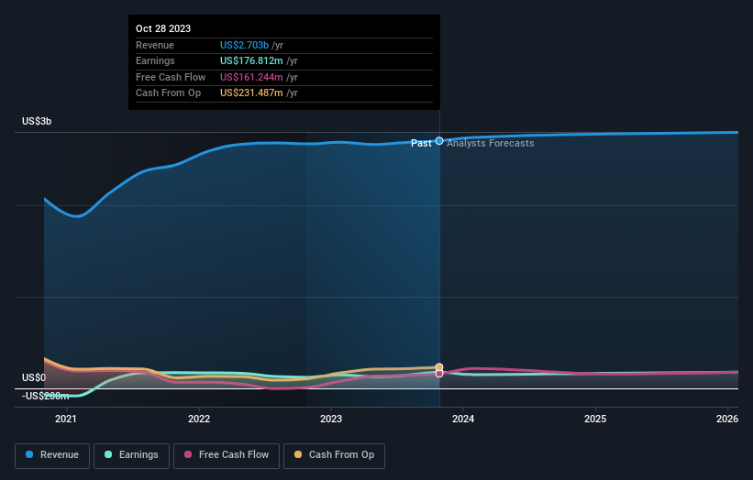753x480 pixels.
Task: Click the Earnings row label in tooltip
Action: tap(155, 60)
